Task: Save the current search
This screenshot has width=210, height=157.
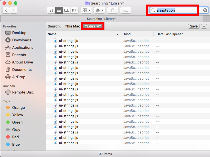Action: [x=194, y=26]
